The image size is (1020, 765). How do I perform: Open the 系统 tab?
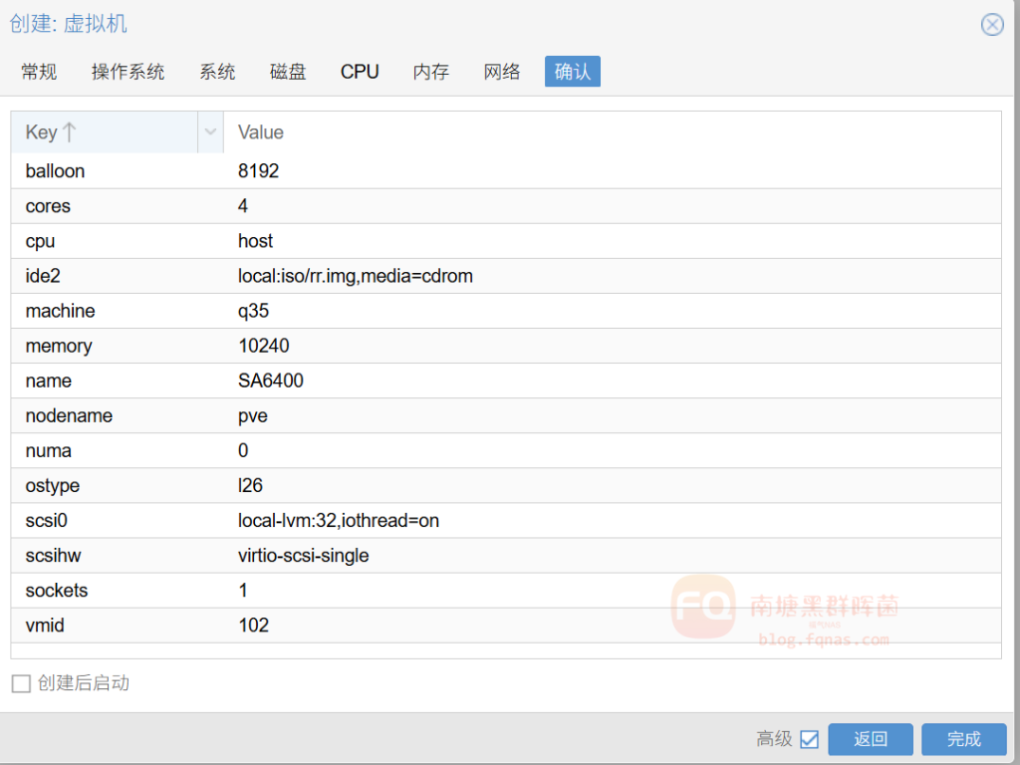coord(217,72)
